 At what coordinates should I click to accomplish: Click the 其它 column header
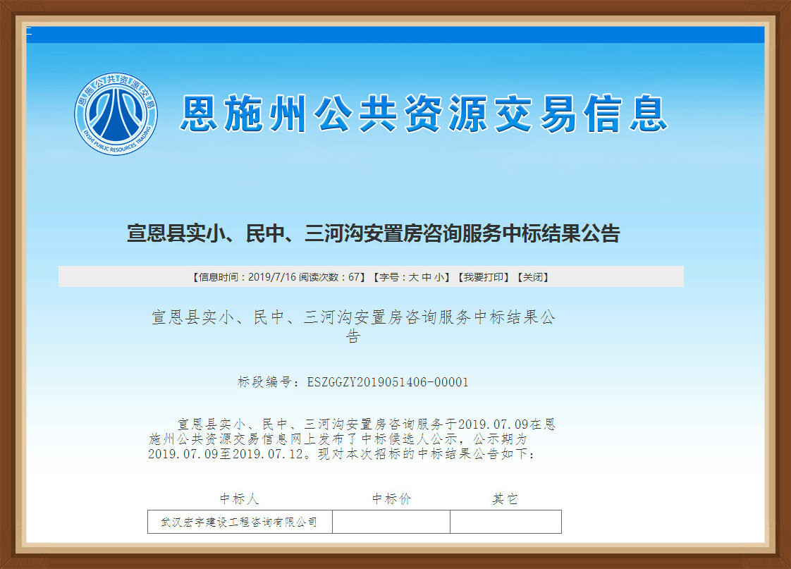(505, 499)
